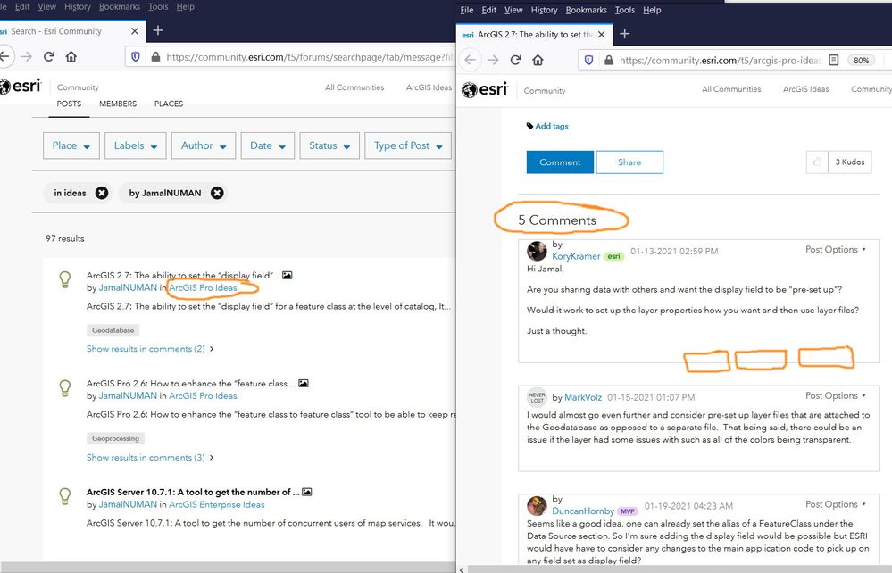Click the Esri logo in the right window

[x=484, y=90]
